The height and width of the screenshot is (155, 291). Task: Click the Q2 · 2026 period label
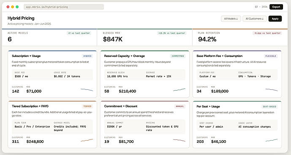point(261,7)
